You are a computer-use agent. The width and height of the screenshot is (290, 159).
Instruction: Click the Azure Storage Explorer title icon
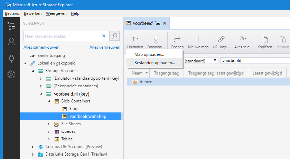tap(8, 5)
